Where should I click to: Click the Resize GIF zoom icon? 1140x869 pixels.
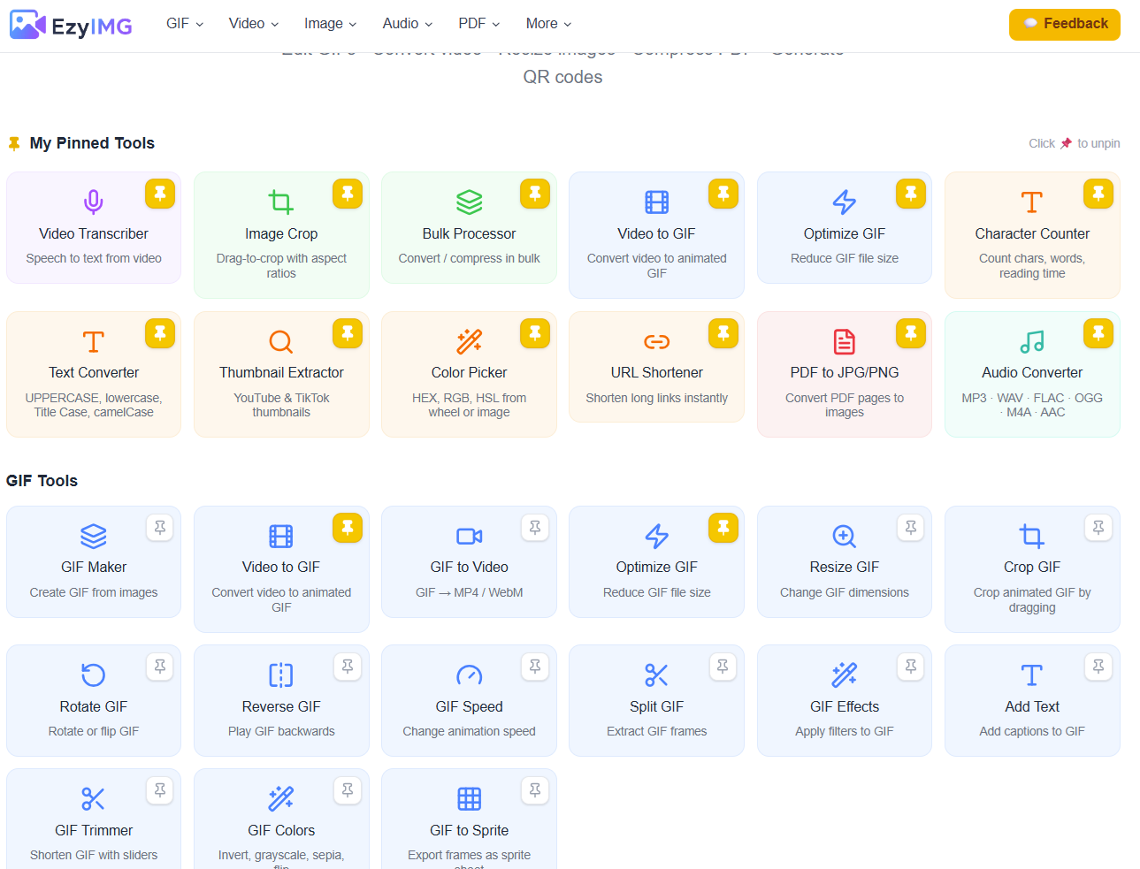(845, 536)
